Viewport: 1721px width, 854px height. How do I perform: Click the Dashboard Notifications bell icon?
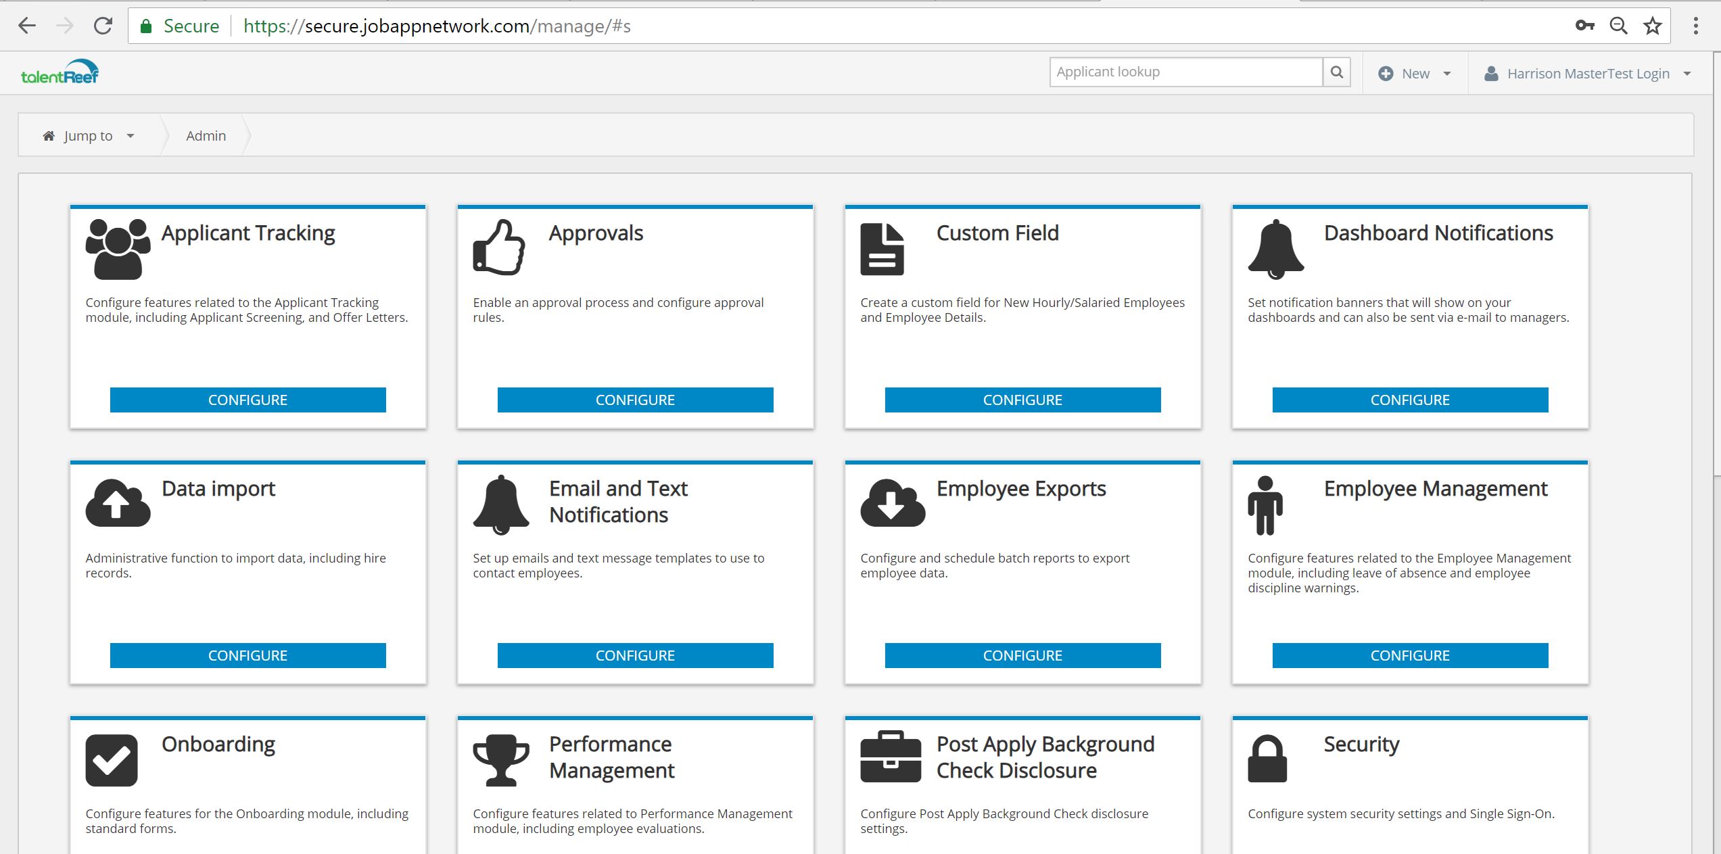coord(1275,249)
